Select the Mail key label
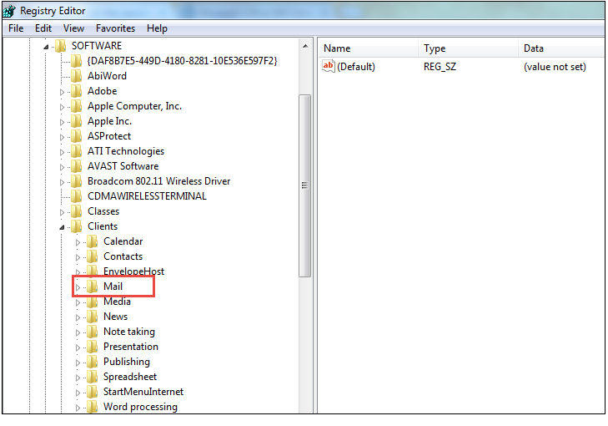 coord(113,287)
